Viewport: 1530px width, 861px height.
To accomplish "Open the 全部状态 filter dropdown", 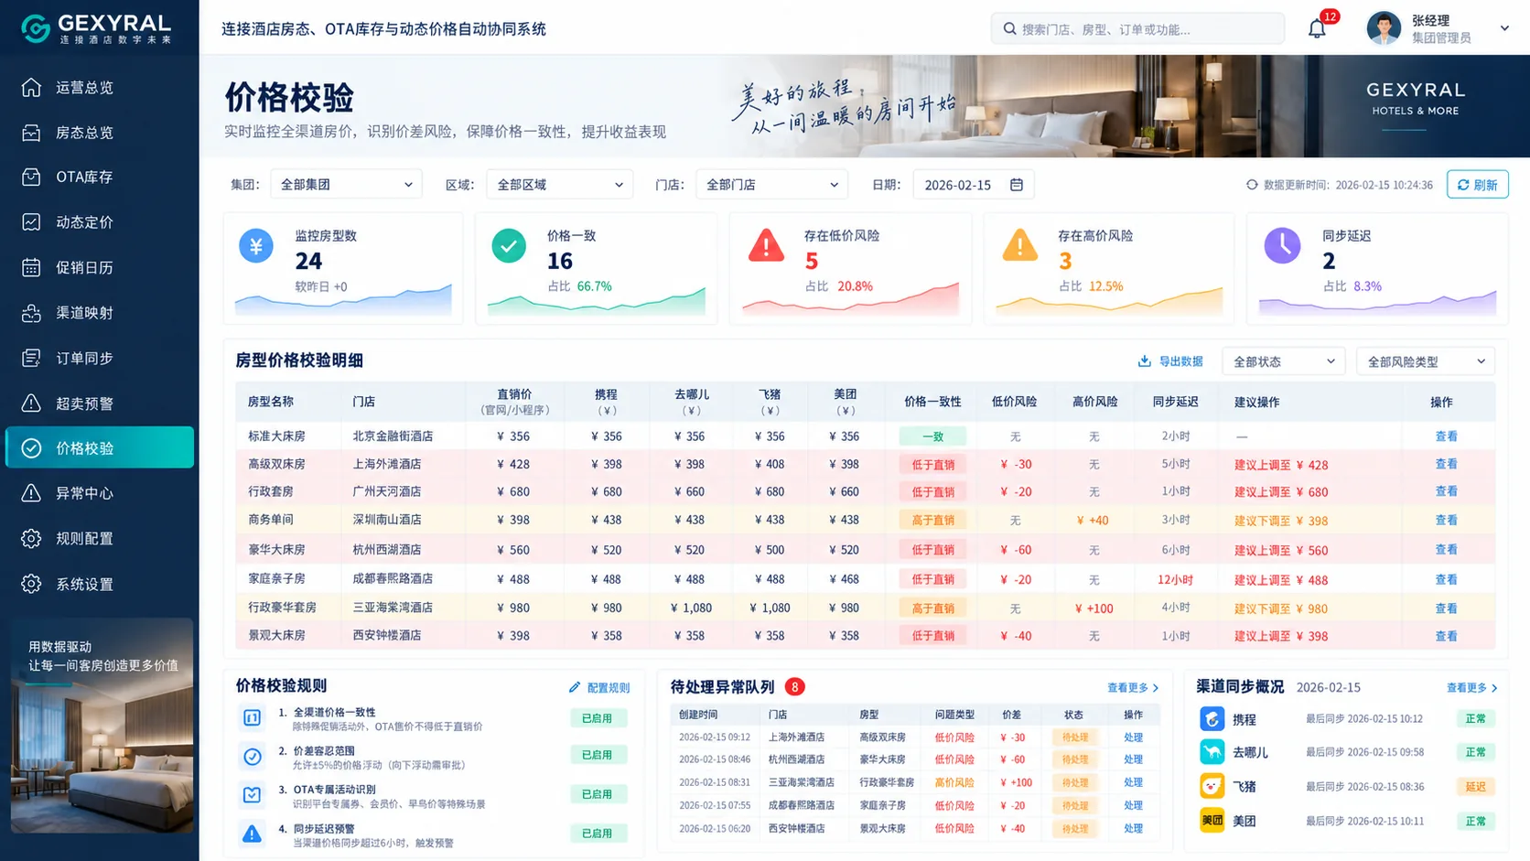I will pos(1283,361).
